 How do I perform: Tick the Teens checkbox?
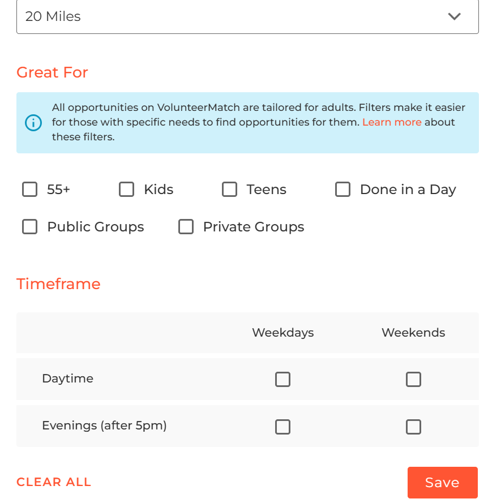(x=229, y=190)
